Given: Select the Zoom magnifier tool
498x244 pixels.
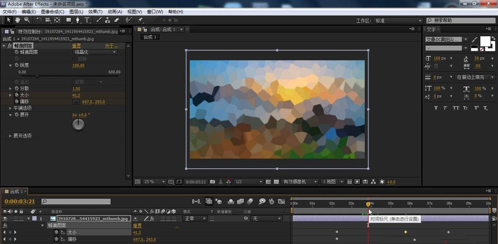Looking at the screenshot, I should click(26, 20).
